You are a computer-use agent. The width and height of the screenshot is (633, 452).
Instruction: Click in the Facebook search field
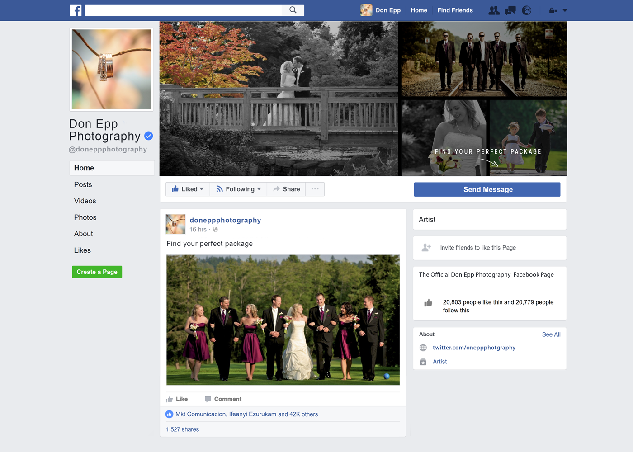click(183, 10)
